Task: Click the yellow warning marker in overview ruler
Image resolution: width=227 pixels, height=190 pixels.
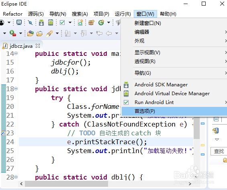Action: point(202,145)
